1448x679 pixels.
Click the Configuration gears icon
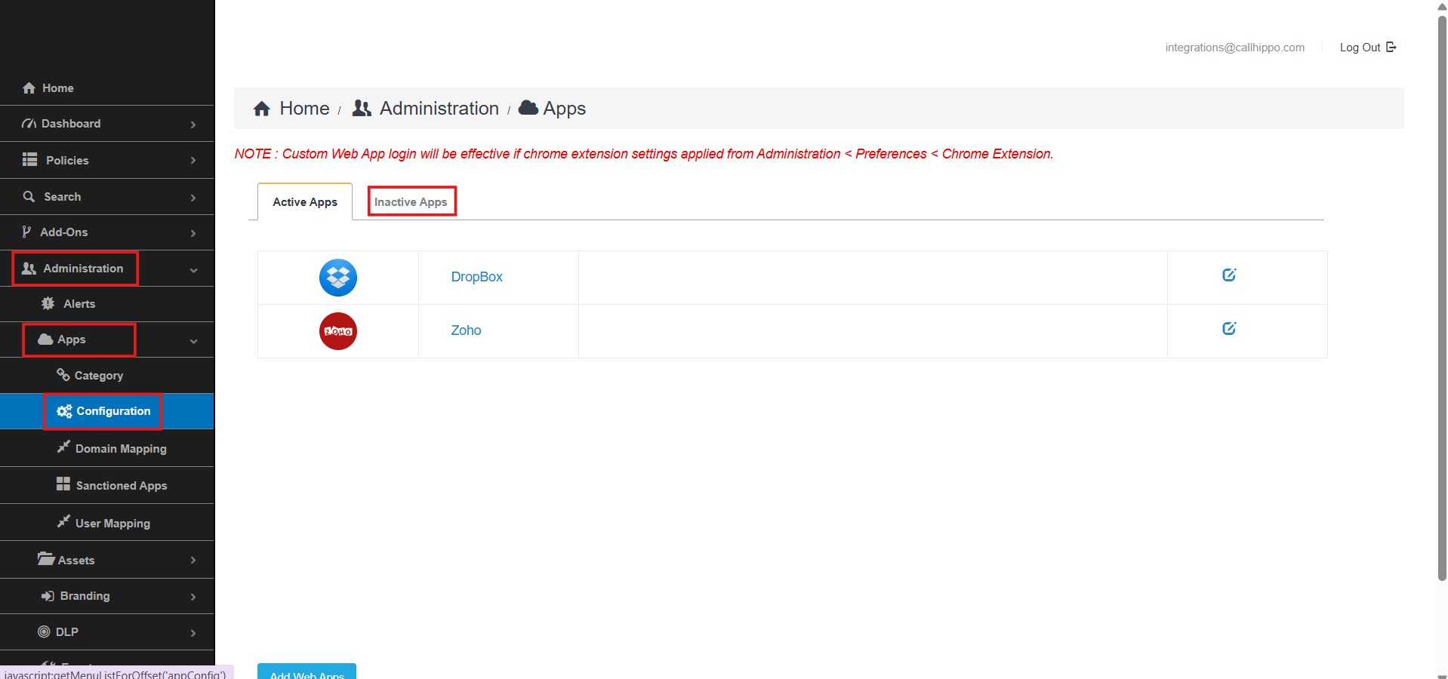click(x=65, y=411)
